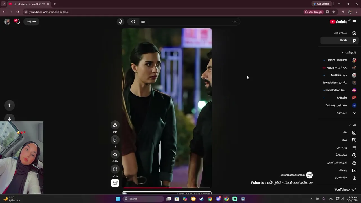
Task: Open the Chrome tab search dropdown
Action: [3, 4]
